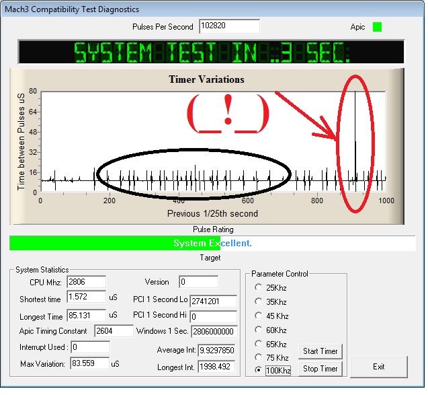
Task: Click the 'Pulse Rating' label
Action: point(213,229)
